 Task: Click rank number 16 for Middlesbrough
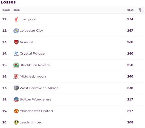coord(5,77)
